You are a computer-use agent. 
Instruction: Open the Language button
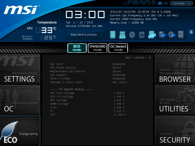click(x=179, y=3)
